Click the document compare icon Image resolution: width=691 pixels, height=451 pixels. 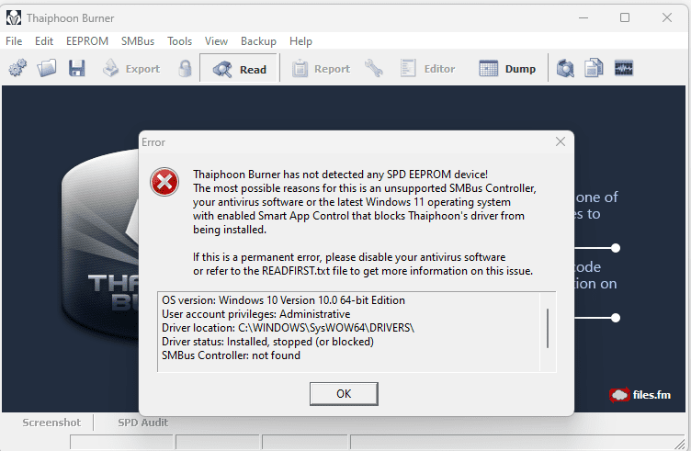tap(594, 68)
